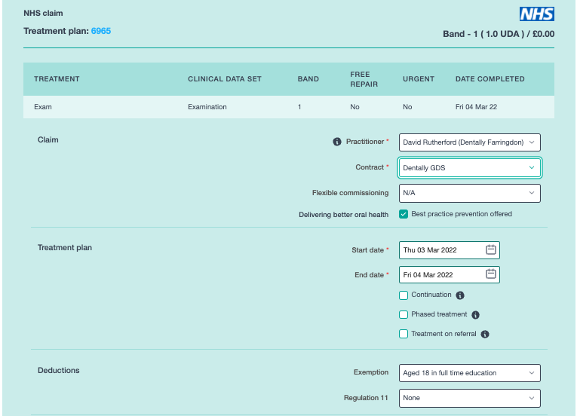Uncheck Best practice prevention offered
The width and height of the screenshot is (577, 416).
point(404,214)
